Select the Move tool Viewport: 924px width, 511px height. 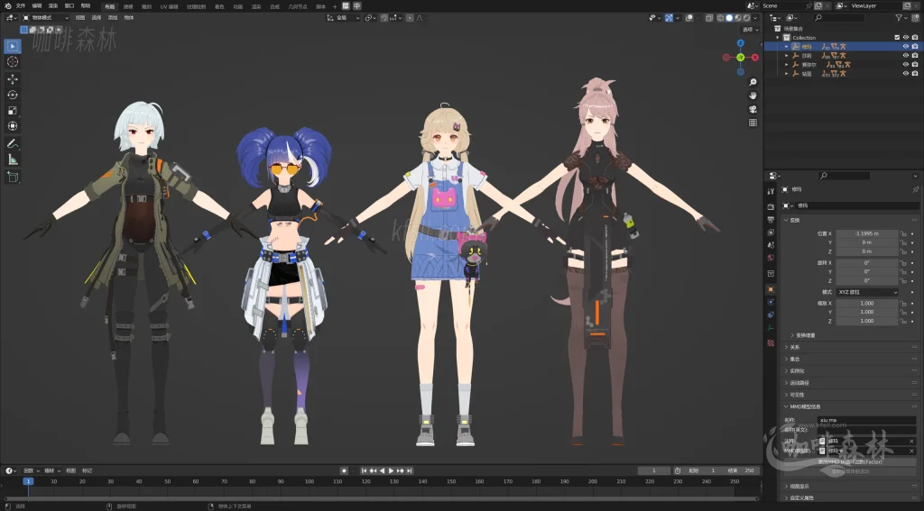pyautogui.click(x=13, y=79)
